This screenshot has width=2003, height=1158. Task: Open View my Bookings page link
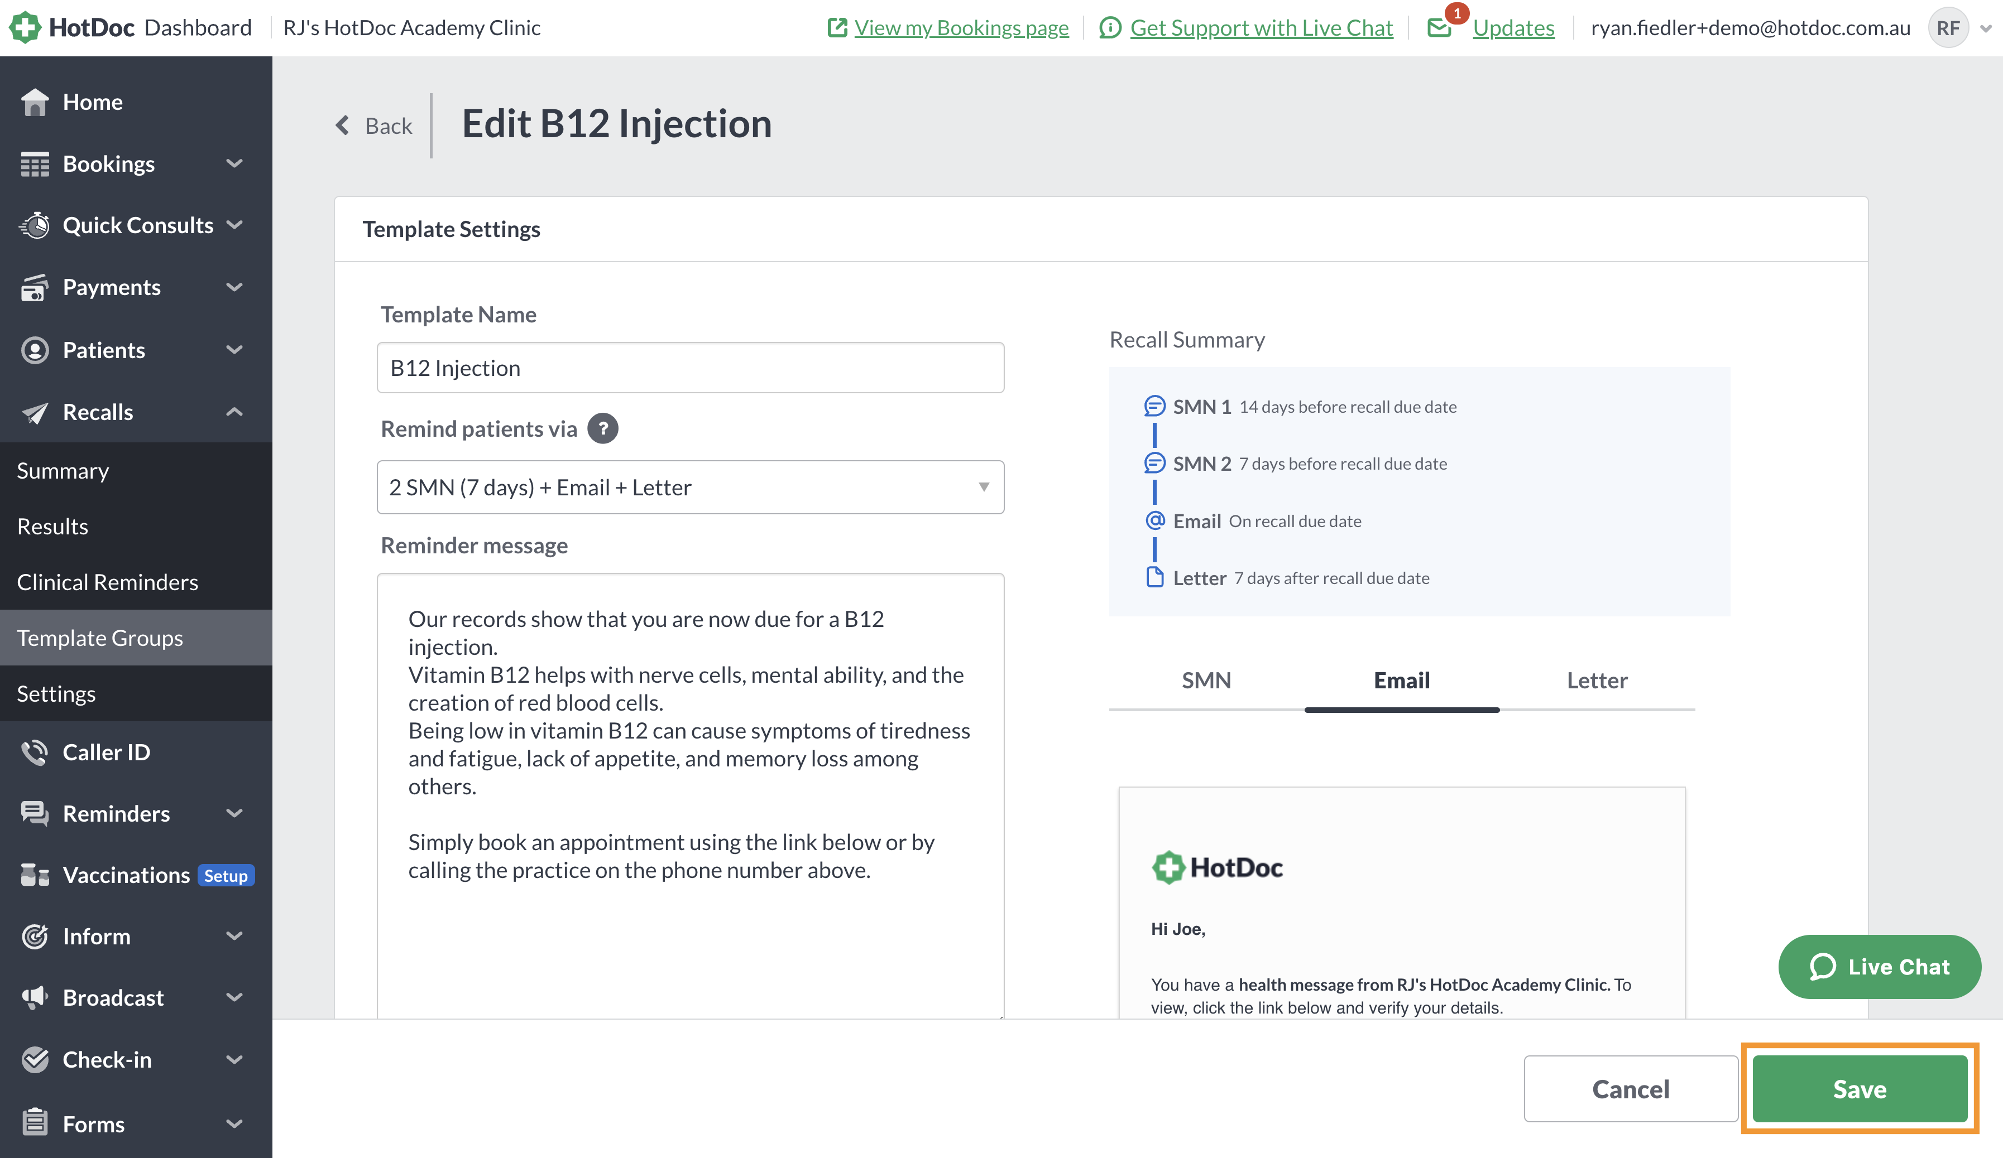pos(961,28)
